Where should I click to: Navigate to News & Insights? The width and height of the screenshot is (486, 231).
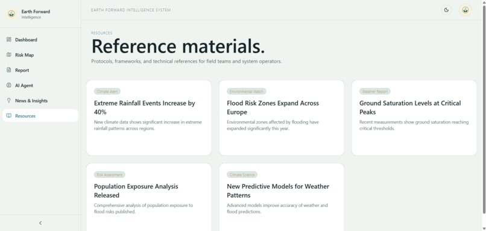pos(40,101)
